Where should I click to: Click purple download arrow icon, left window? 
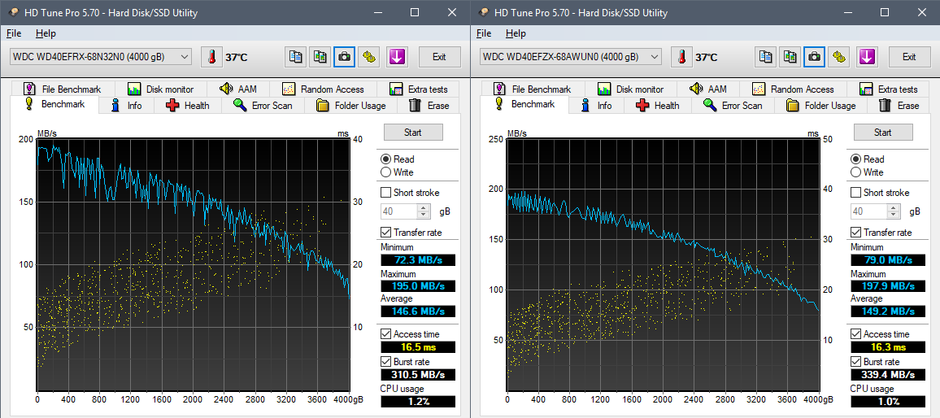[398, 57]
